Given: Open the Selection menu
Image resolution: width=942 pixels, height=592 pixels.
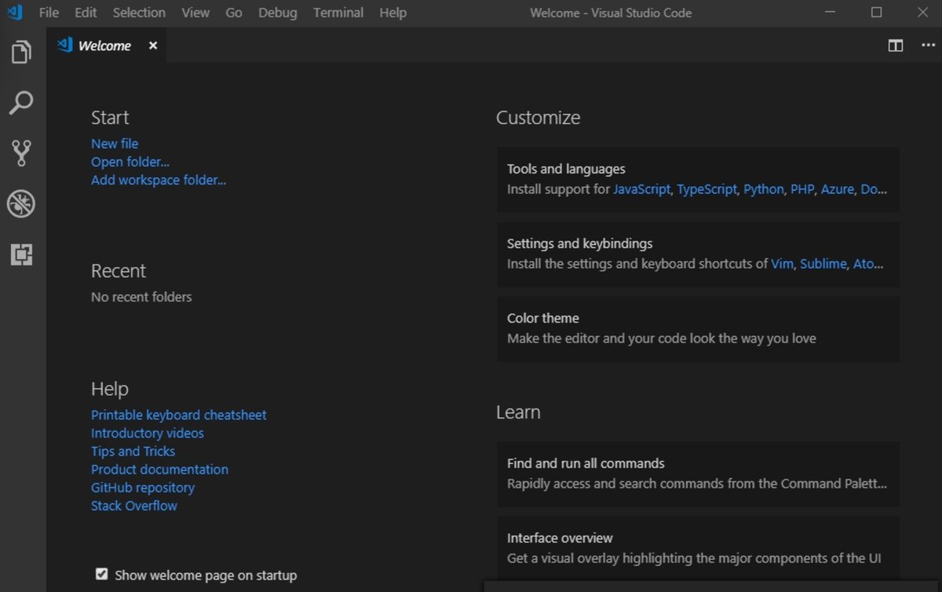Looking at the screenshot, I should click(x=139, y=13).
